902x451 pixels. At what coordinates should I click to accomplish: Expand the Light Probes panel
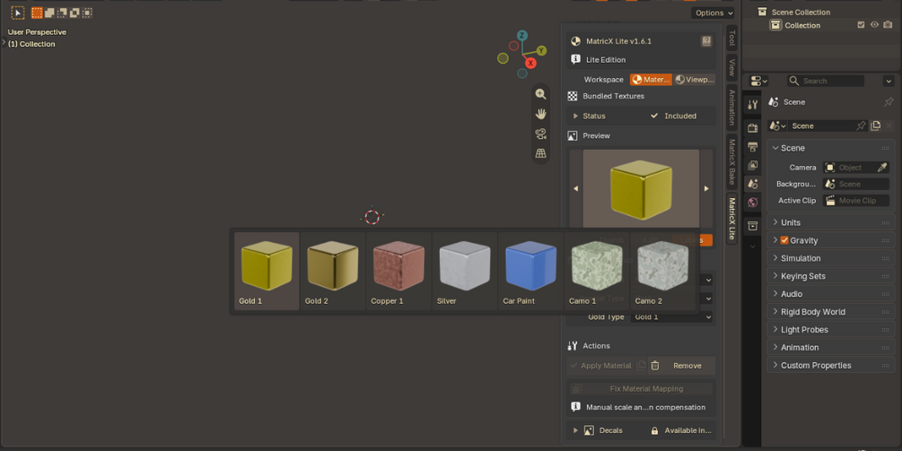click(831, 329)
